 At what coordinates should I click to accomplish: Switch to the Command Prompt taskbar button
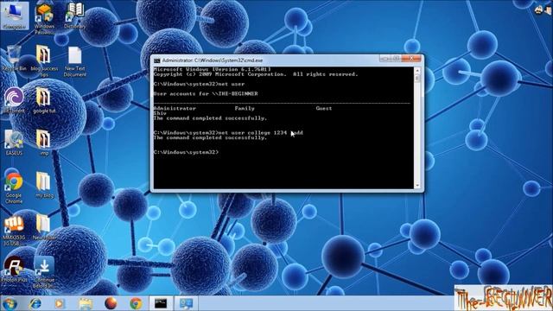tap(161, 303)
